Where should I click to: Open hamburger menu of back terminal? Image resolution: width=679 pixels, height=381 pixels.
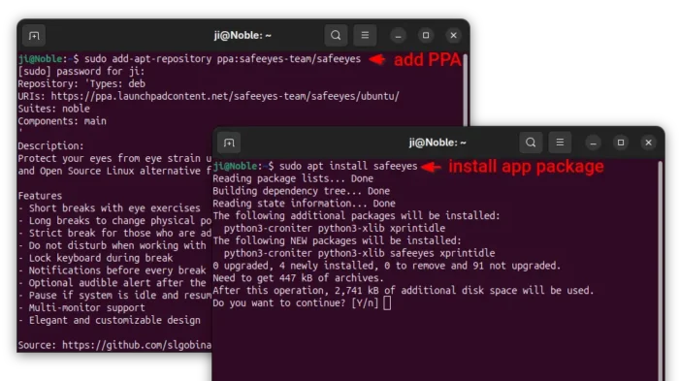click(365, 35)
